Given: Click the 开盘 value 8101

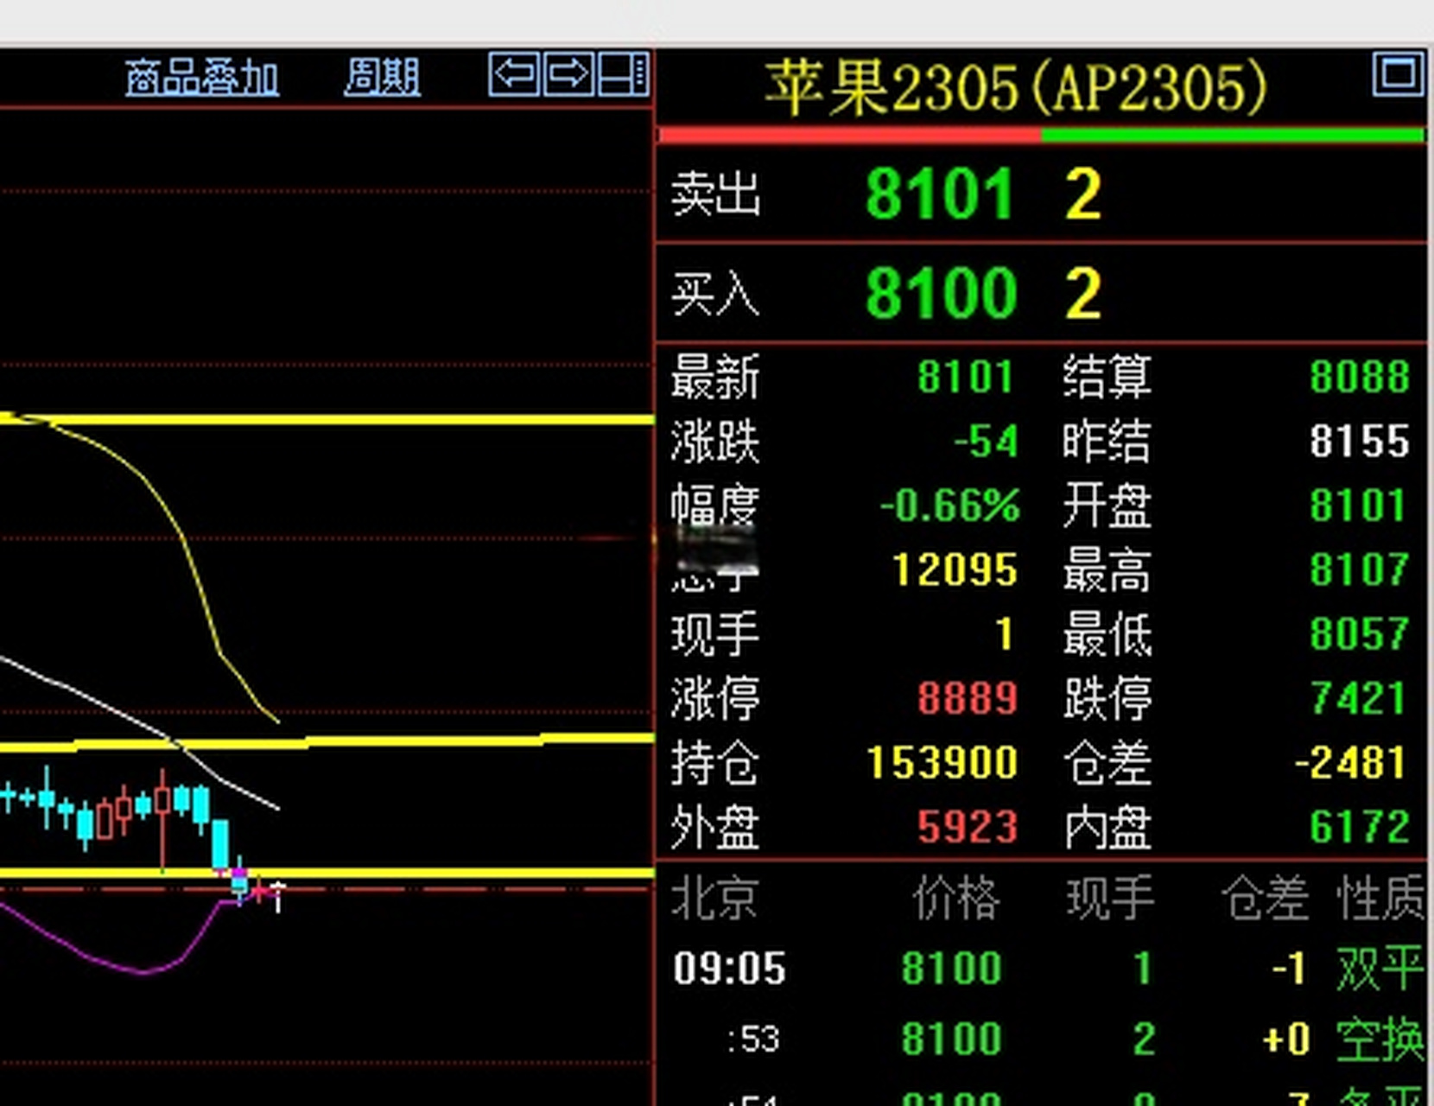Looking at the screenshot, I should click(1358, 505).
